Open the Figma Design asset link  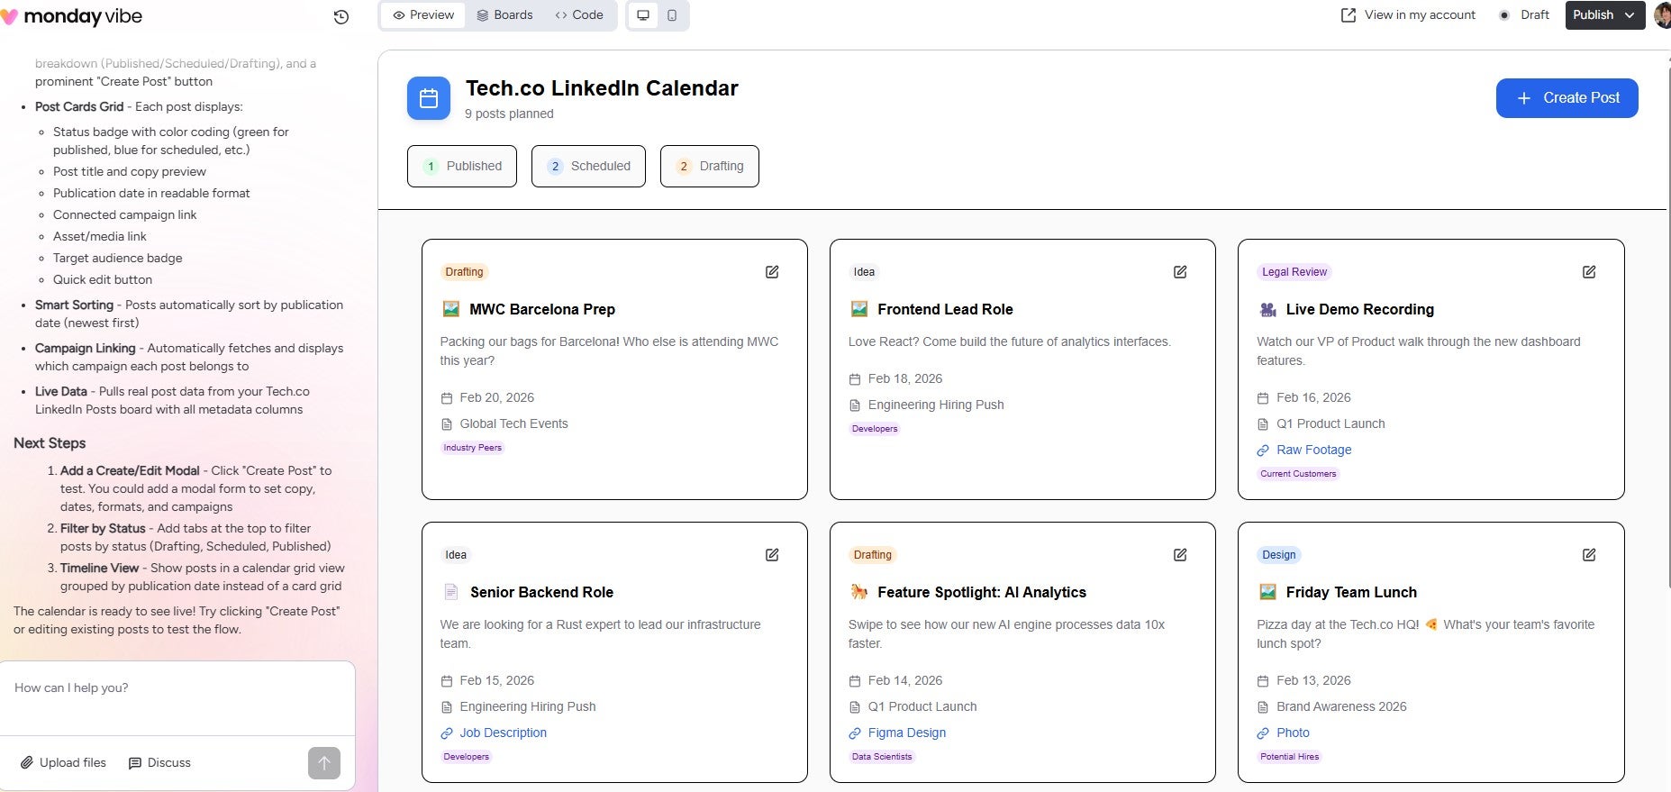tap(906, 733)
